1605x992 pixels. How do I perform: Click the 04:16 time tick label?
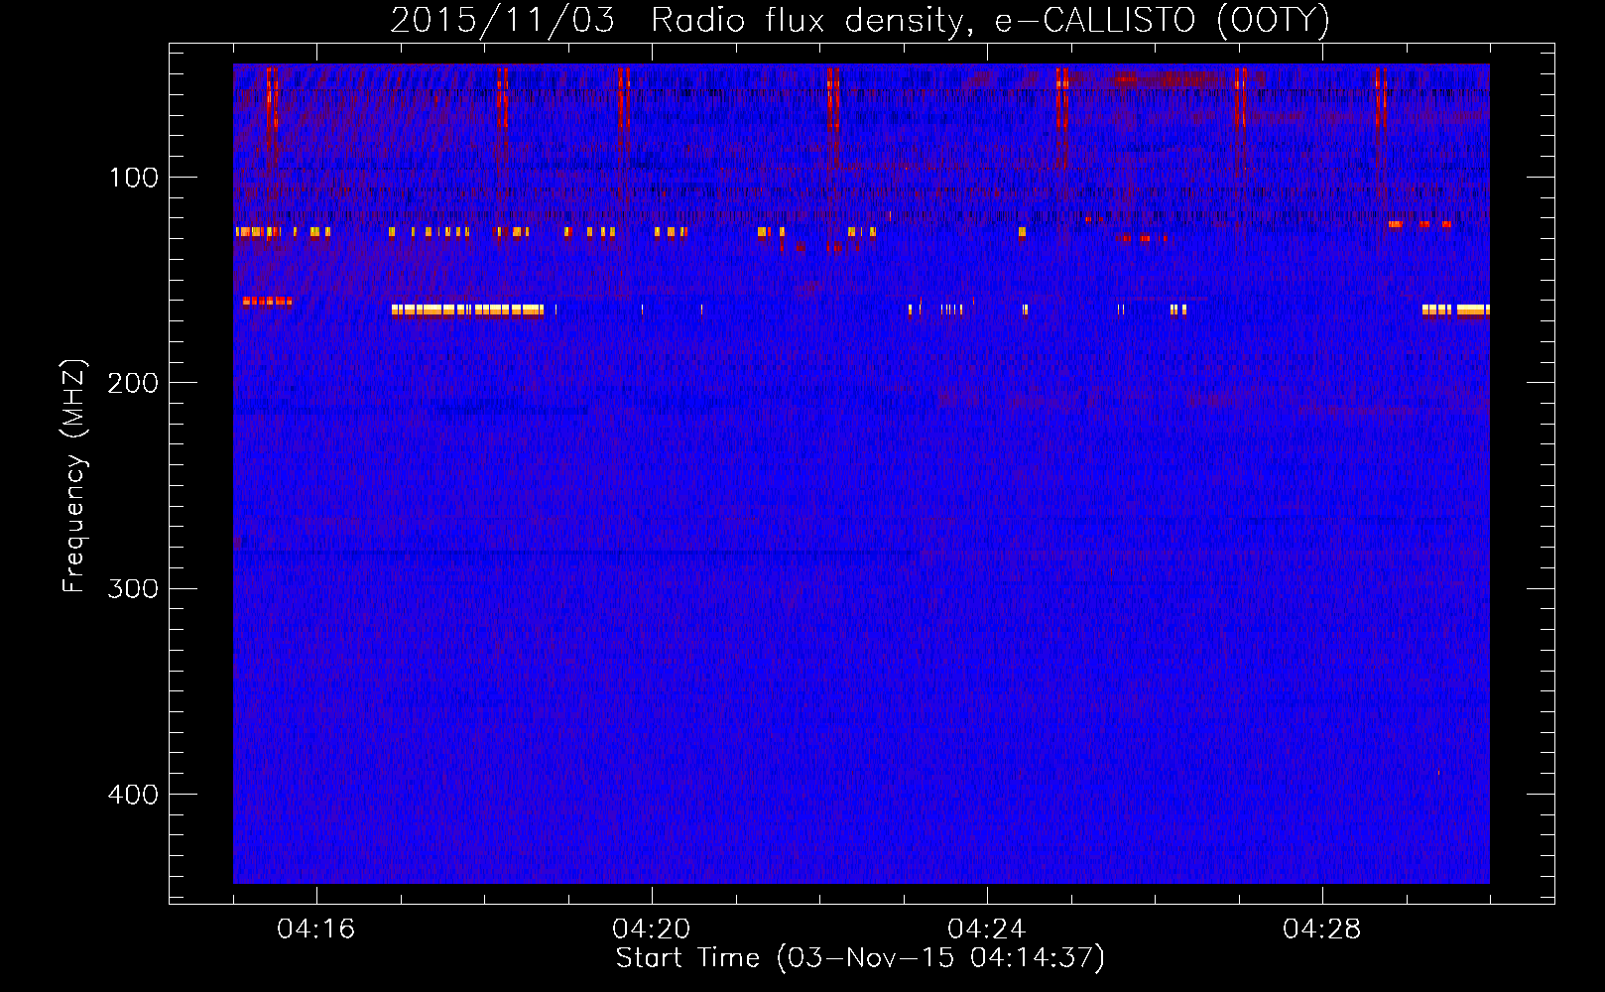315,930
